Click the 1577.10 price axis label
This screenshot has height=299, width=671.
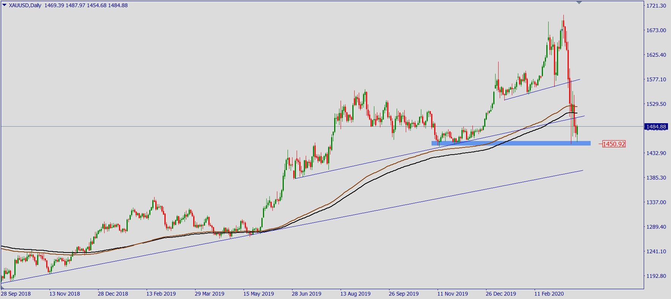pyautogui.click(x=656, y=79)
